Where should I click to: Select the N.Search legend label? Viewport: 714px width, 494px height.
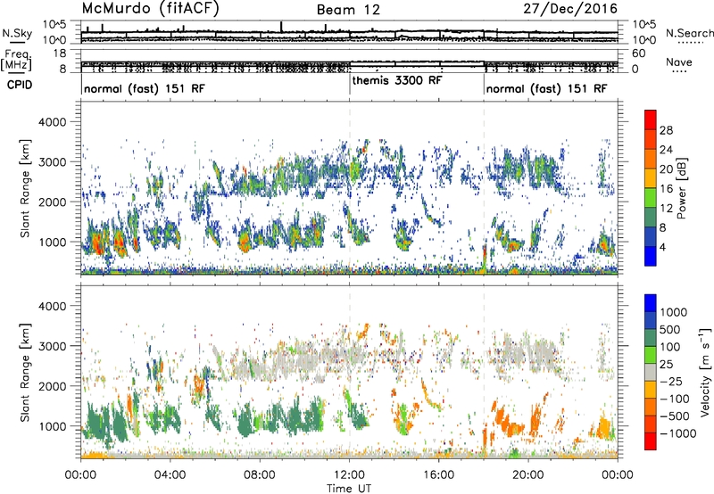(x=689, y=33)
